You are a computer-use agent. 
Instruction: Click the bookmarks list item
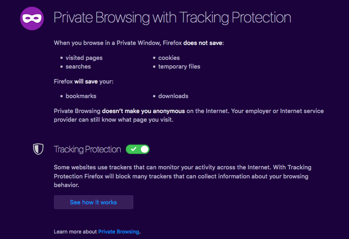pyautogui.click(x=81, y=96)
